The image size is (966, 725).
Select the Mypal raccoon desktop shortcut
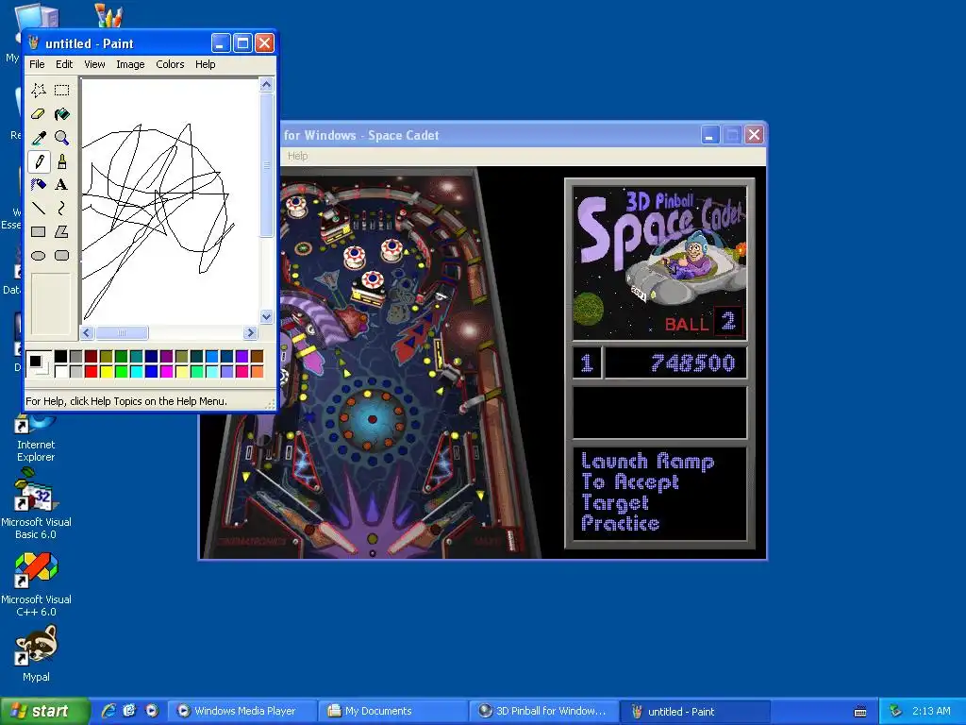36,653
